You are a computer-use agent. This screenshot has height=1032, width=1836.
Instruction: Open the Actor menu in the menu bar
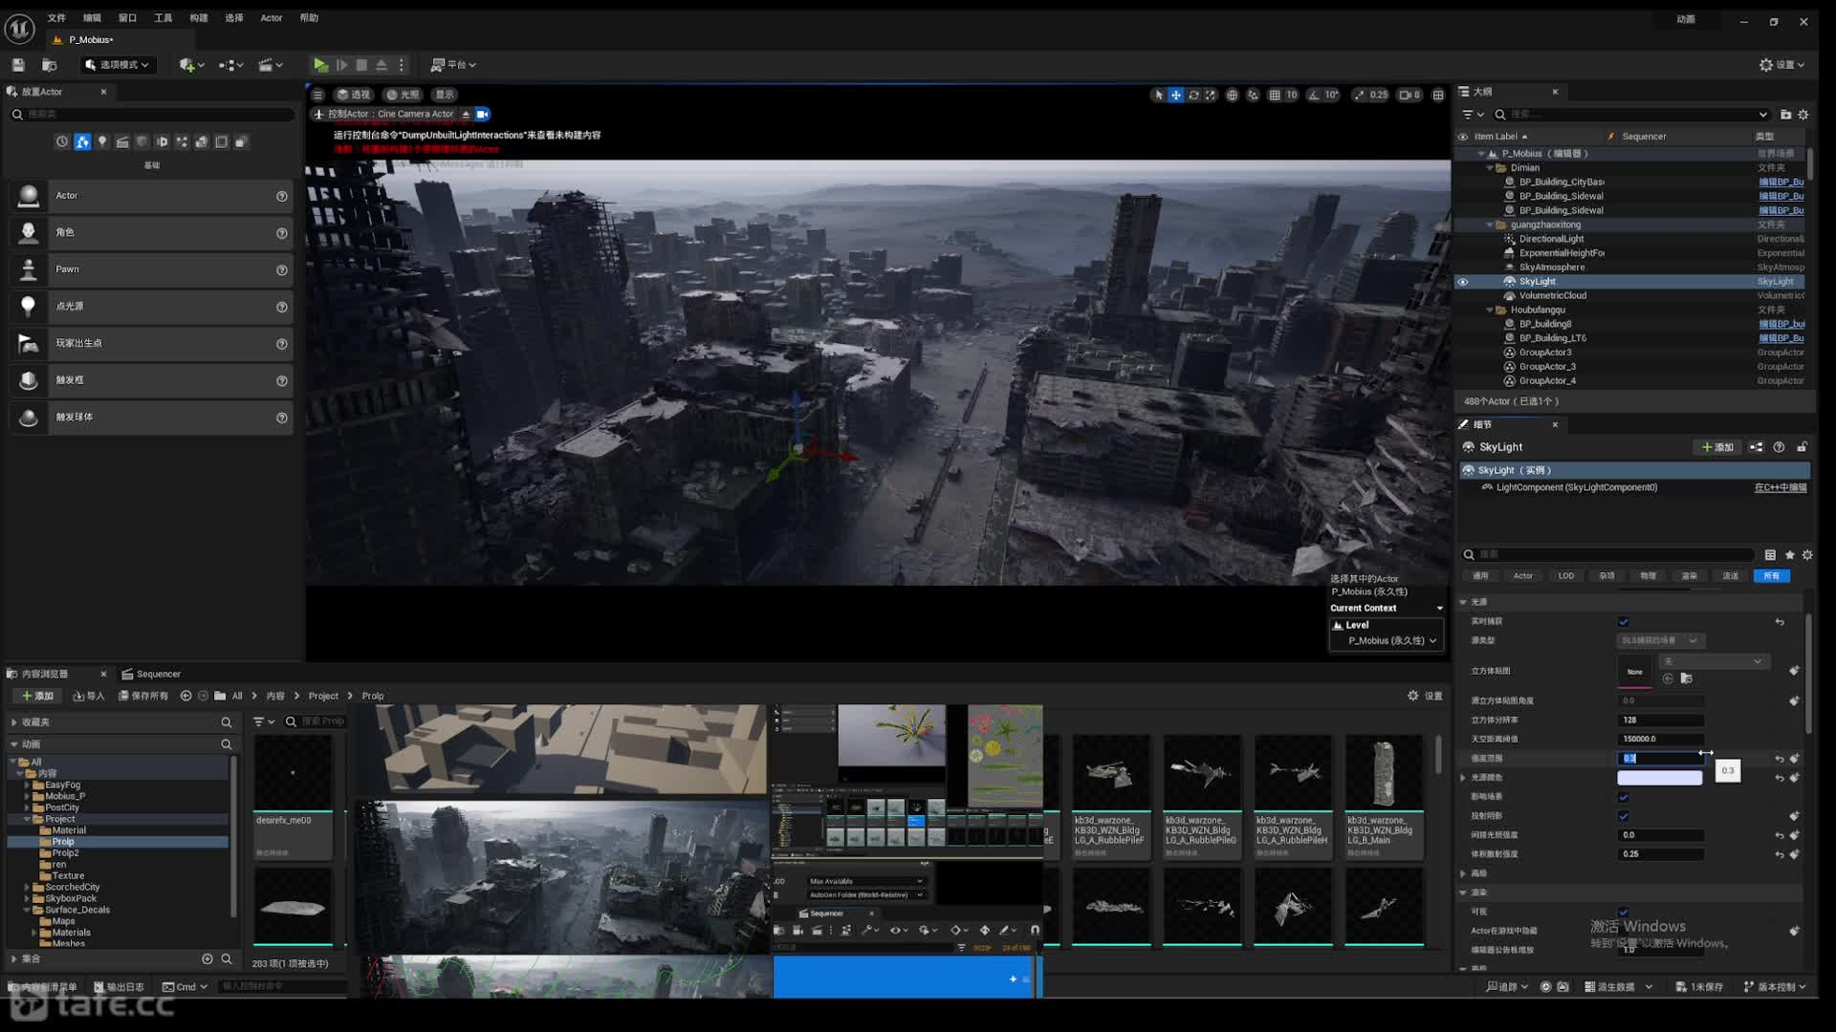point(272,18)
